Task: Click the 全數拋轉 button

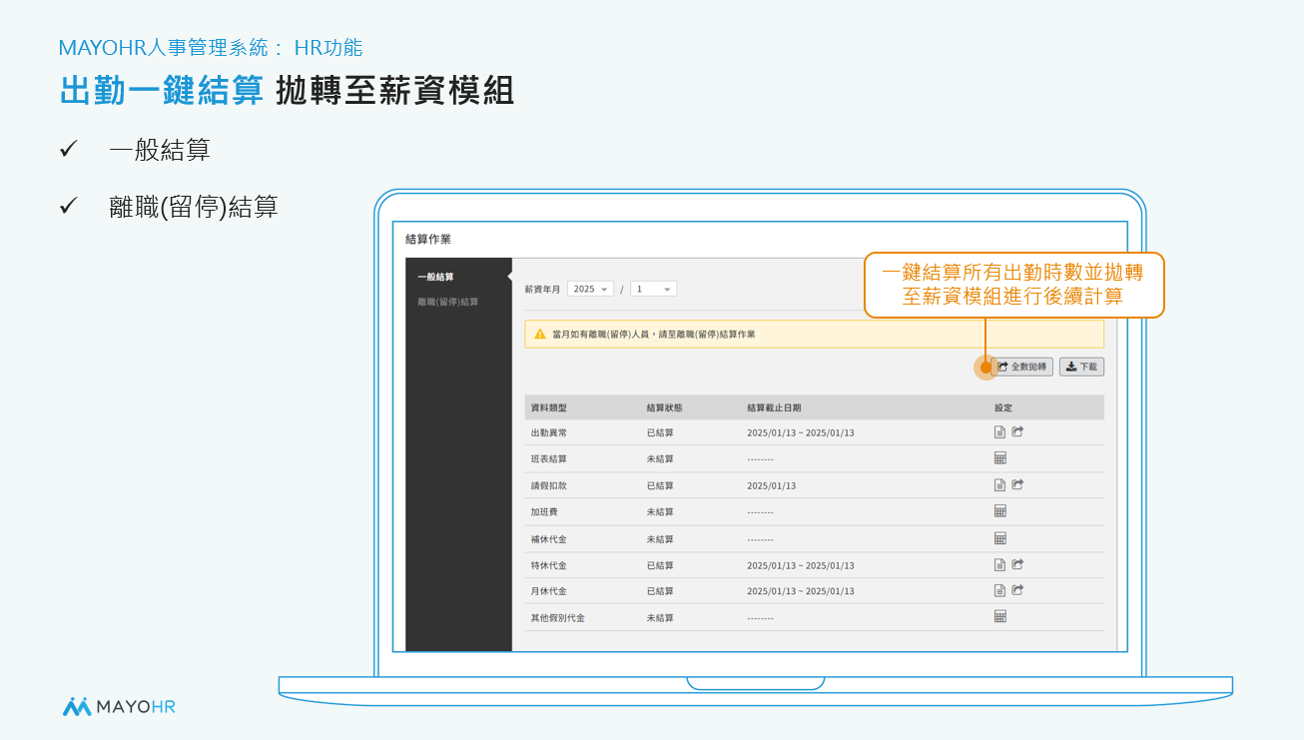Action: click(1022, 367)
